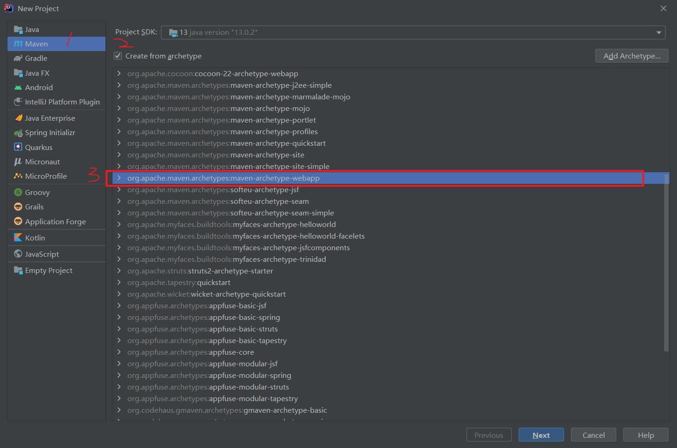Close the New Project dialog

[664, 8]
